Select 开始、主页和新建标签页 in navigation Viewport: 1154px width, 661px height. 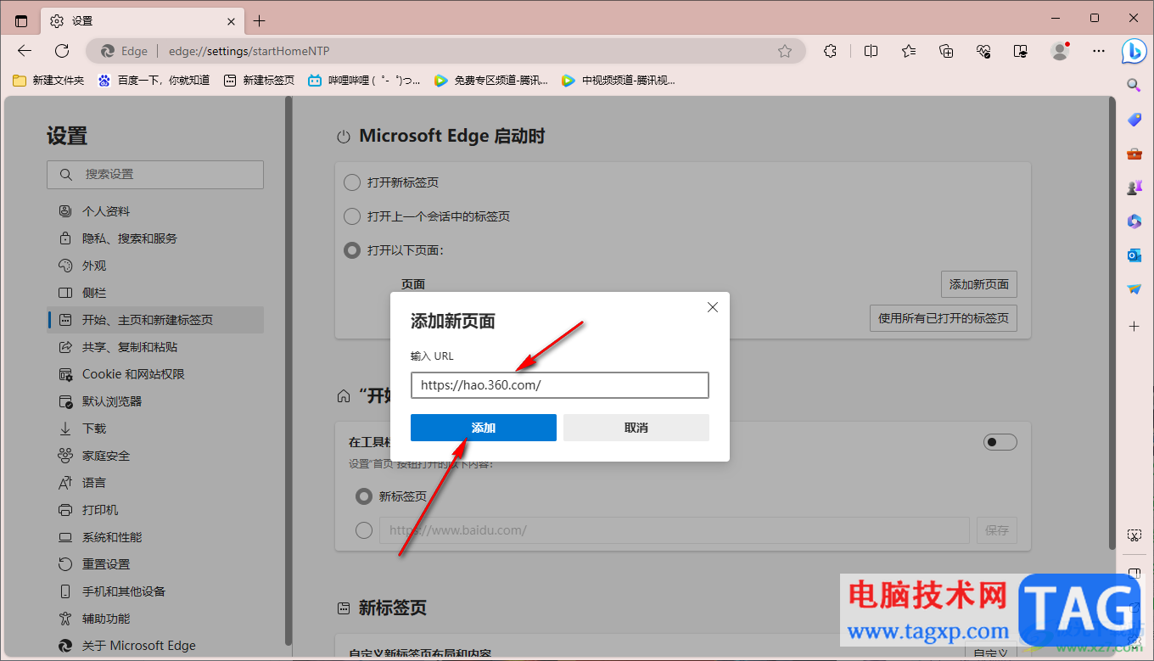pos(155,320)
